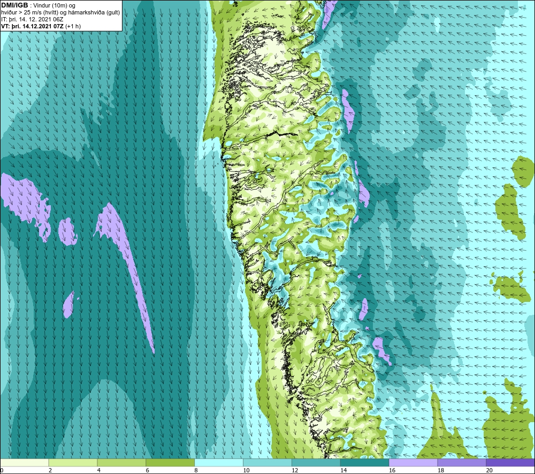Select the 2–4 m/s light green legend swatch
Viewport: 535px width, 474px height.
(x=73, y=463)
